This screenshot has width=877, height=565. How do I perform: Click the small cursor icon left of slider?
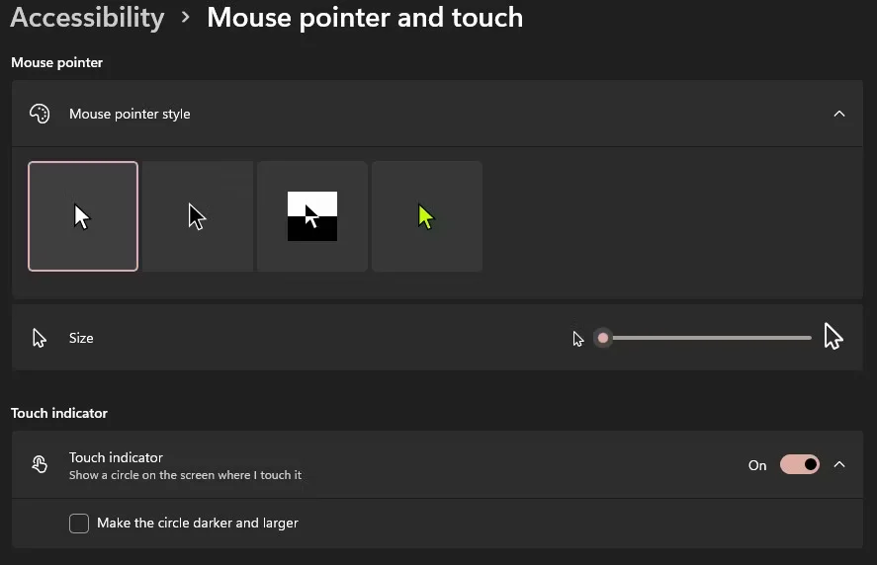point(578,339)
